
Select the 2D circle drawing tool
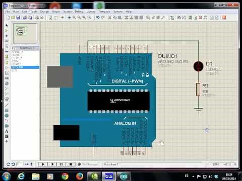tap(7, 116)
